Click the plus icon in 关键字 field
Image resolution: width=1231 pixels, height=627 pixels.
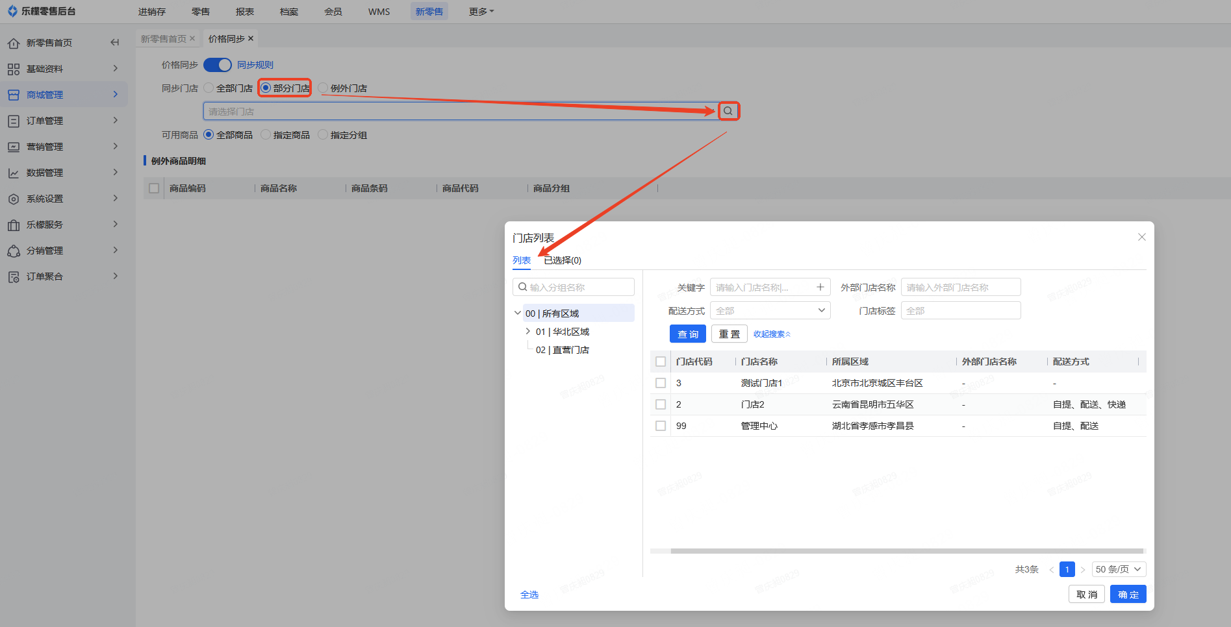tap(820, 287)
